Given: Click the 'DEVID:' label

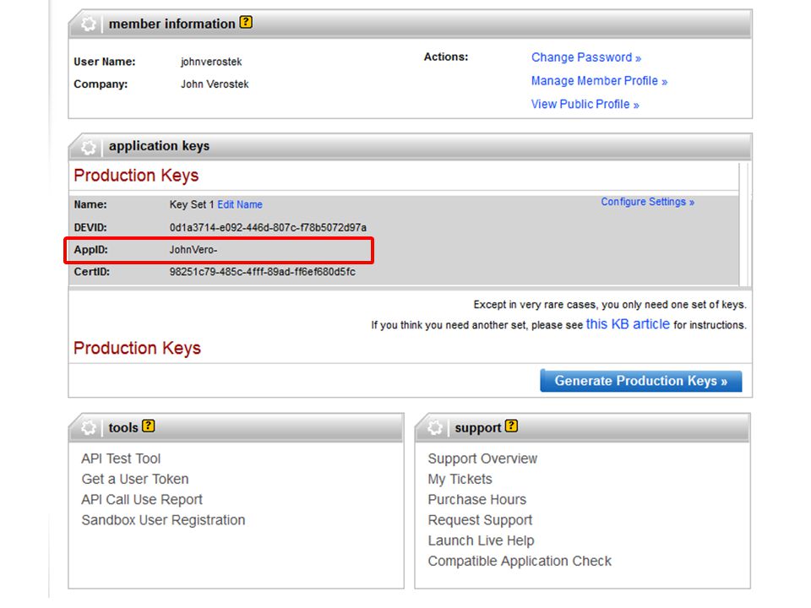Looking at the screenshot, I should [x=90, y=227].
